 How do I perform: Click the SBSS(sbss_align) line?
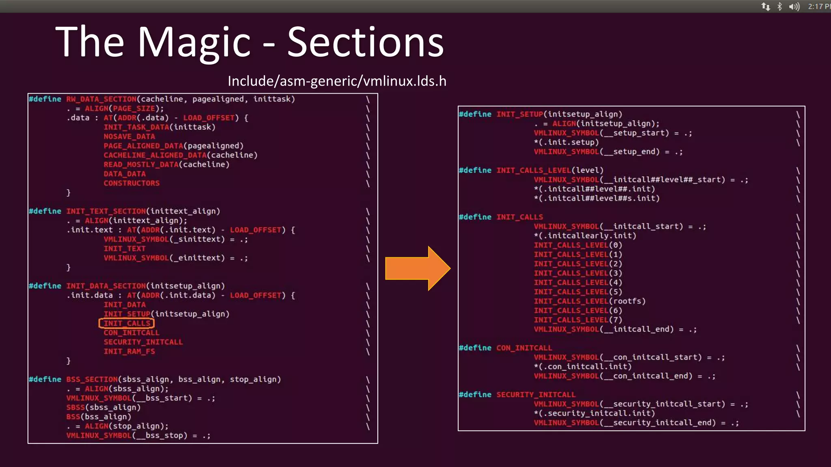click(103, 407)
